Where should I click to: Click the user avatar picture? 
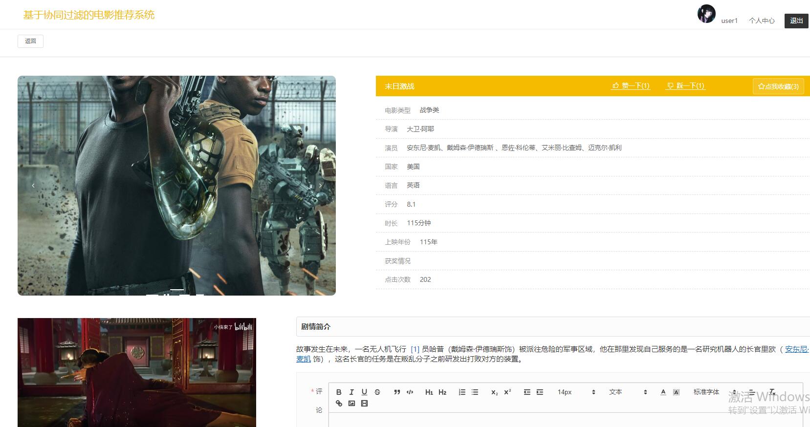tap(706, 14)
